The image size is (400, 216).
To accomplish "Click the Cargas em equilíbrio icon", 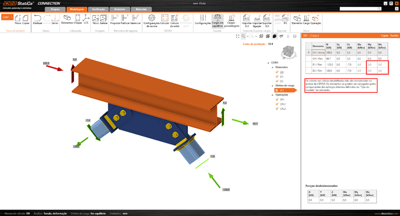I will [x=218, y=19].
